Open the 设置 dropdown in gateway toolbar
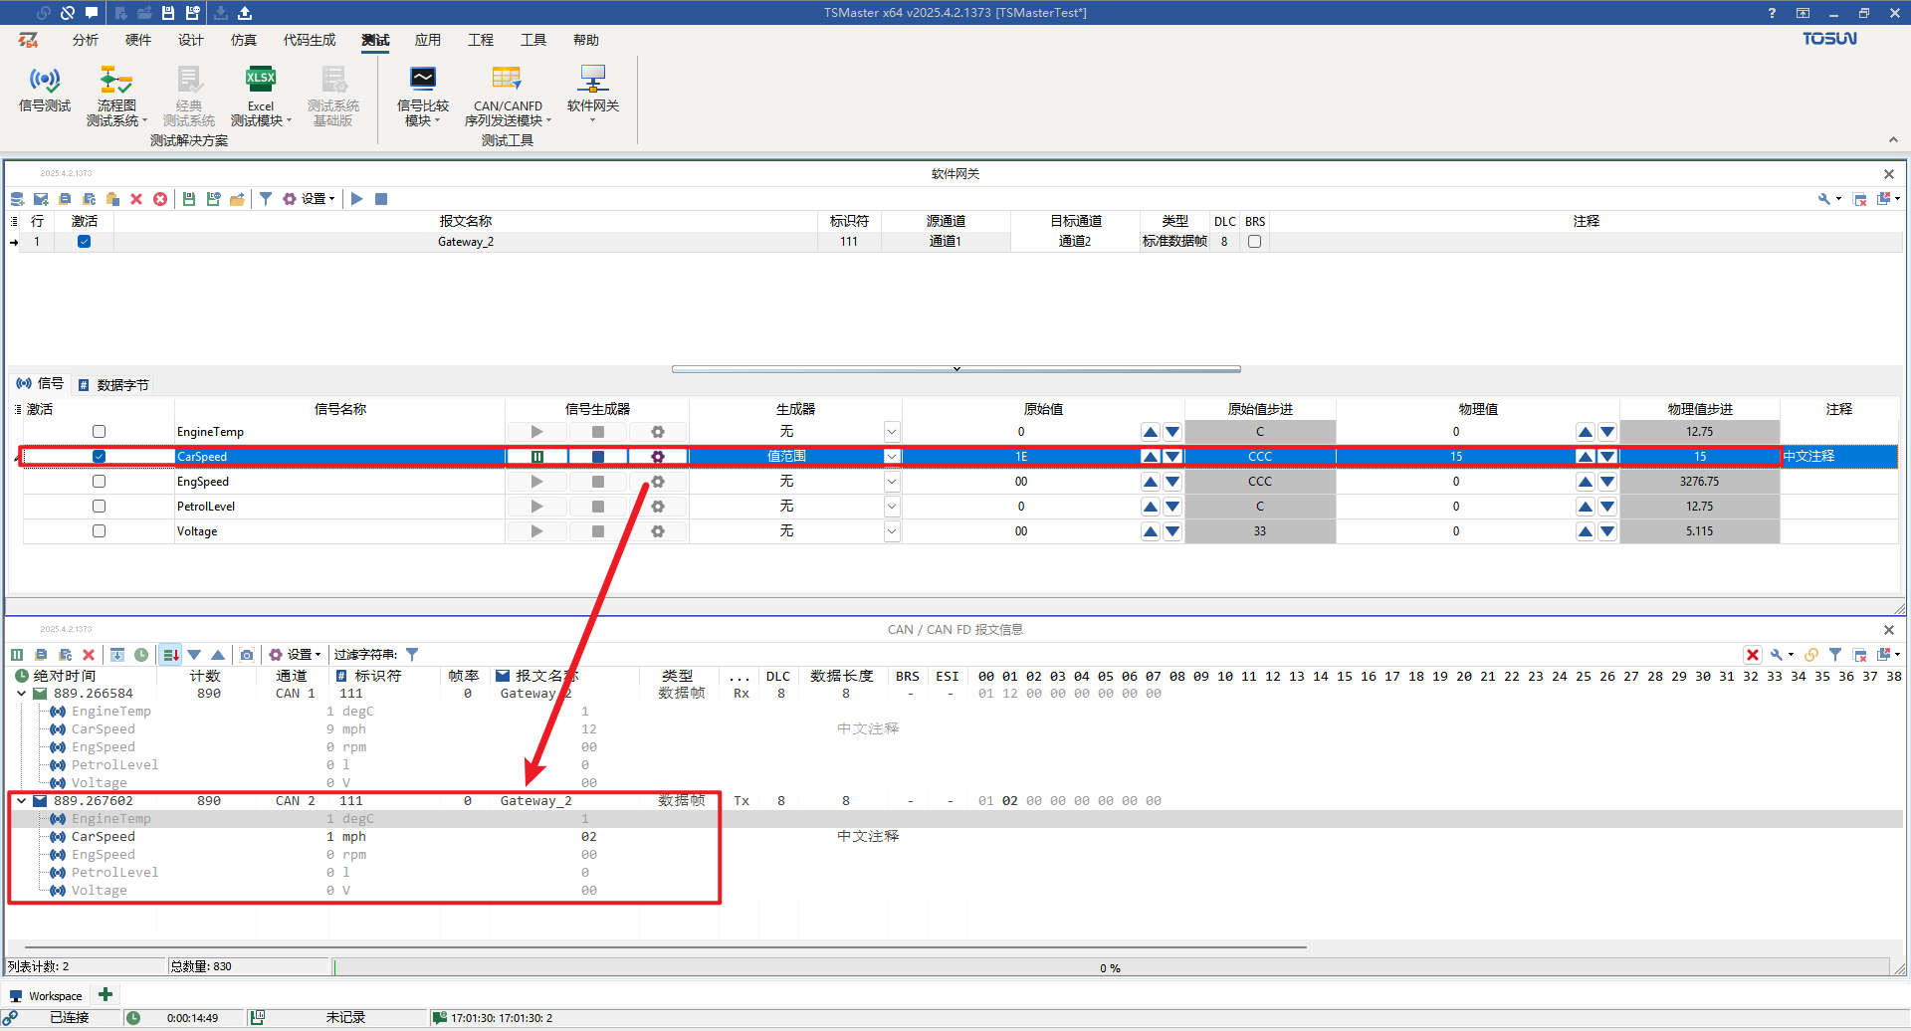 point(310,199)
